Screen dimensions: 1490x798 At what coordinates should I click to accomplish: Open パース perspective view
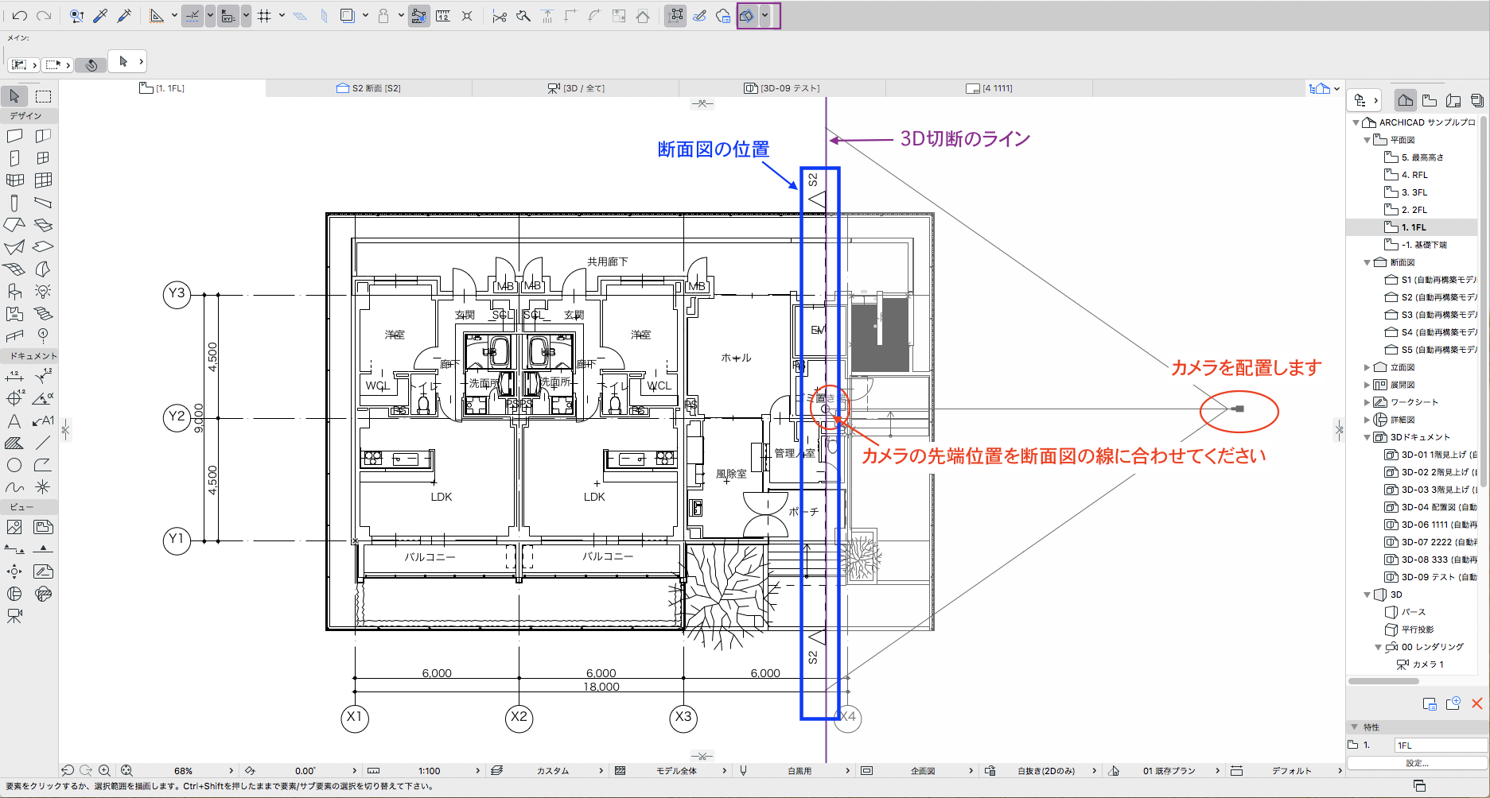pos(1405,612)
